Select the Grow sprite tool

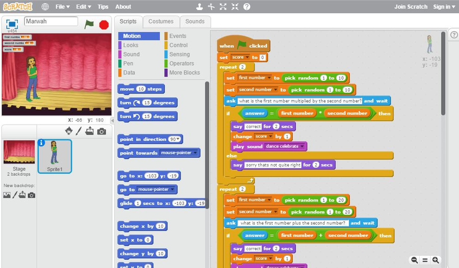point(223,7)
